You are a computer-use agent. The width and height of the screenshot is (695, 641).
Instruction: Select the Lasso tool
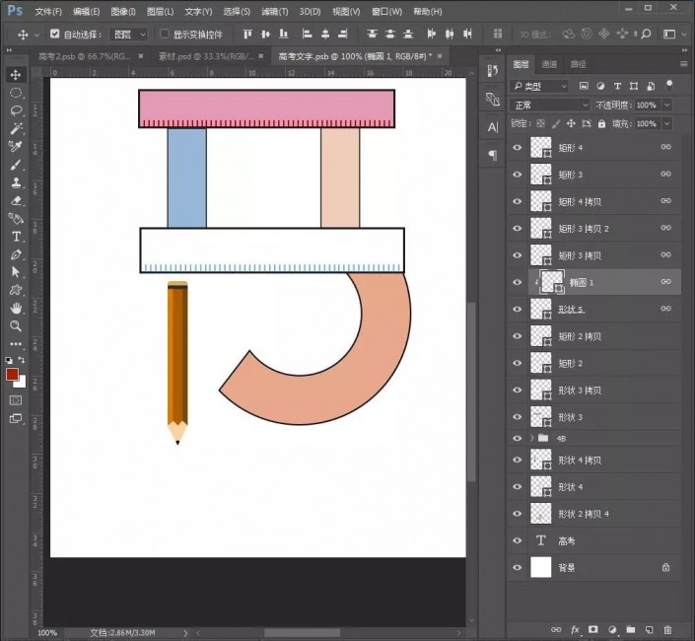click(x=16, y=110)
